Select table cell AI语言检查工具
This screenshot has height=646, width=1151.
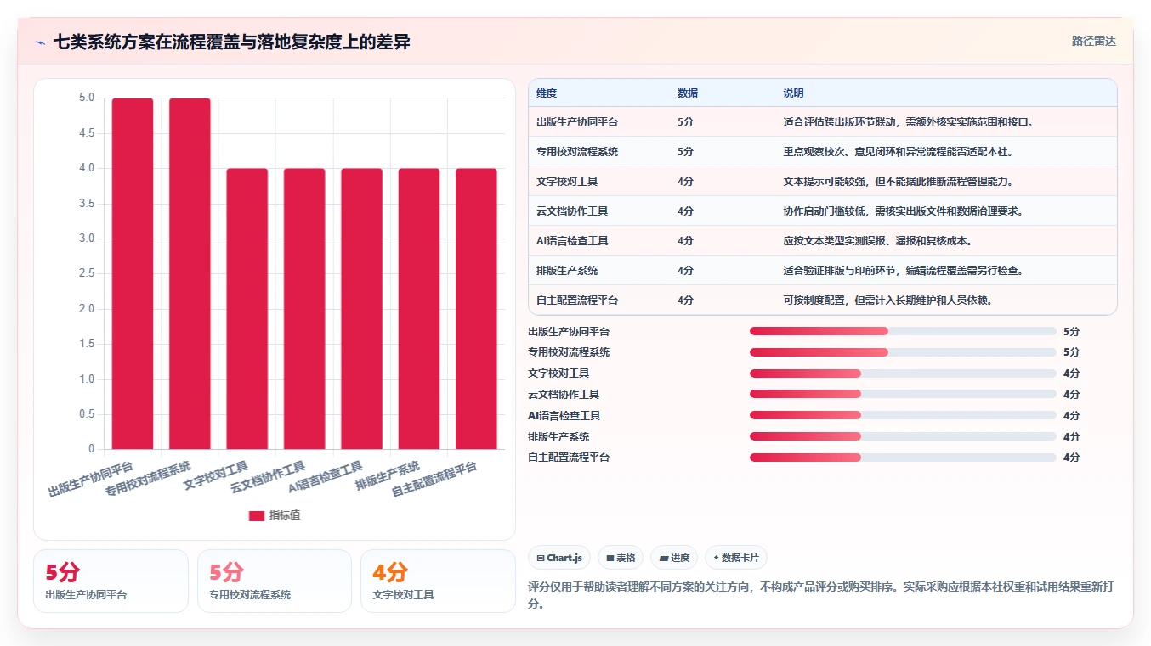click(572, 241)
